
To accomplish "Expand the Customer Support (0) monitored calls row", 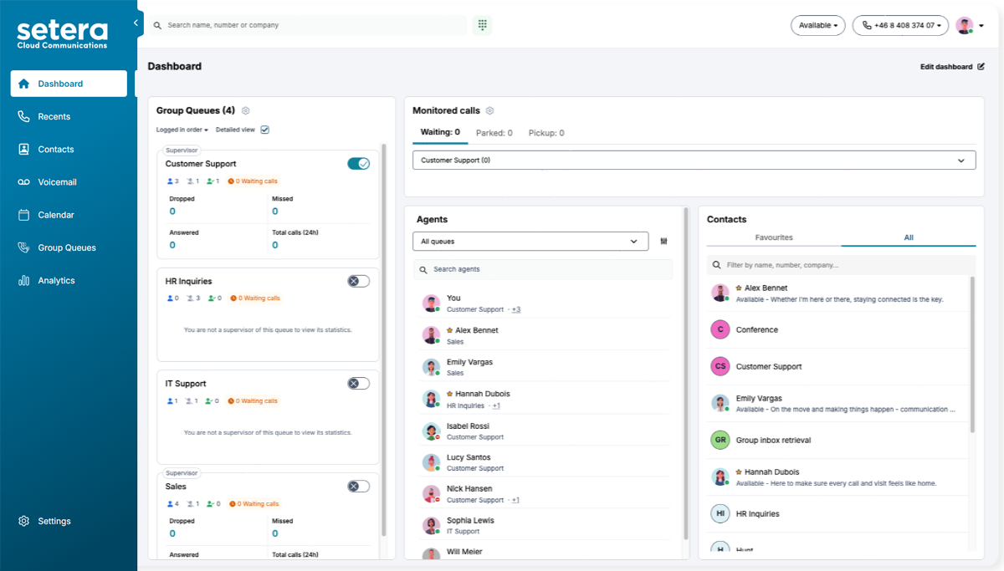I will [x=694, y=160].
